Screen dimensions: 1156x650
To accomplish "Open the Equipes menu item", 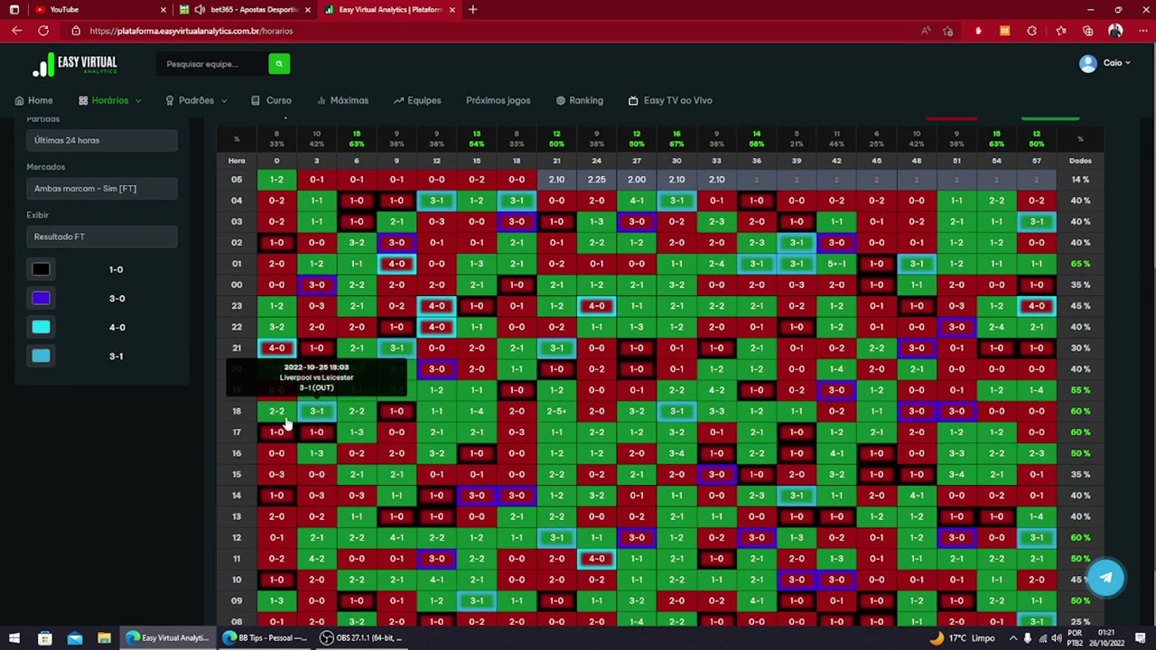I will (x=417, y=100).
